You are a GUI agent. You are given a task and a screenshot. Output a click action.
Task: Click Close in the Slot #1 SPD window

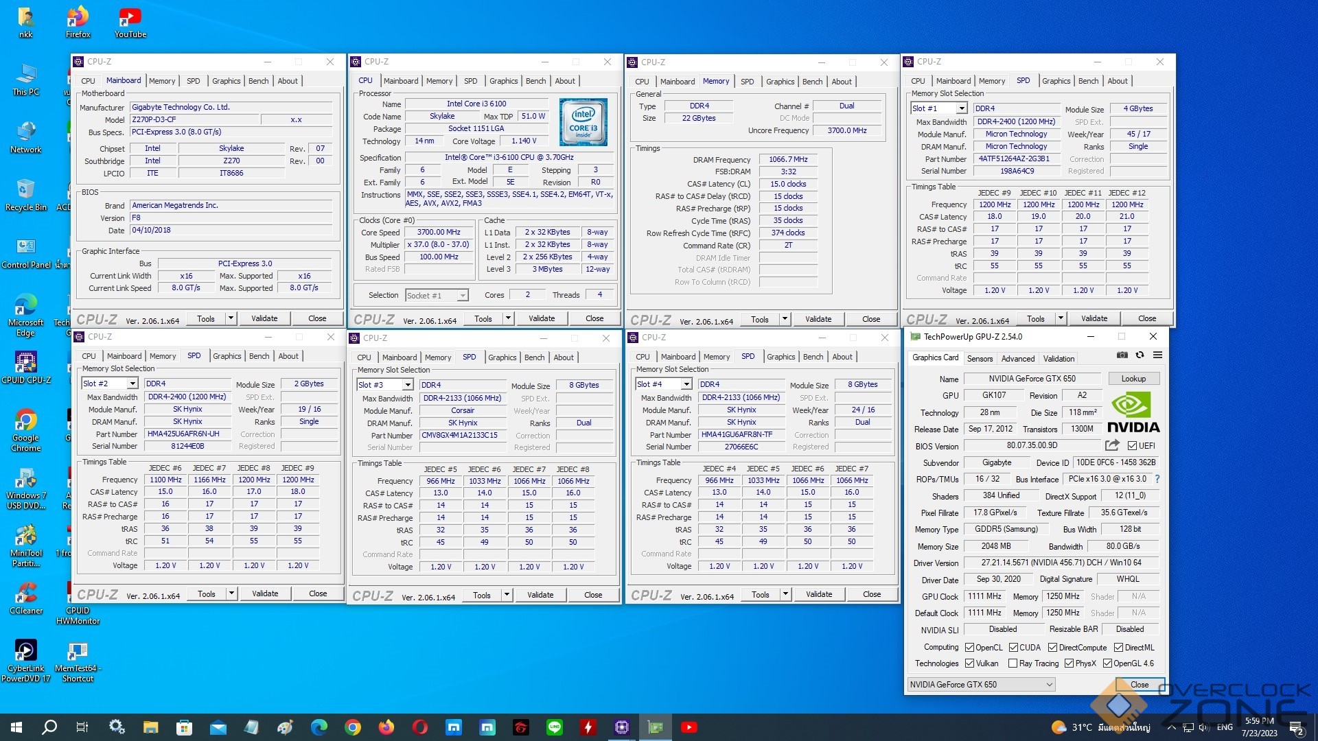point(1147,318)
